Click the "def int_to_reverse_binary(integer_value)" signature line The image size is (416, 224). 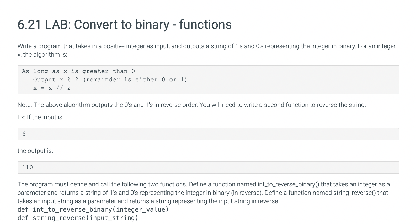pyautogui.click(x=93, y=210)
